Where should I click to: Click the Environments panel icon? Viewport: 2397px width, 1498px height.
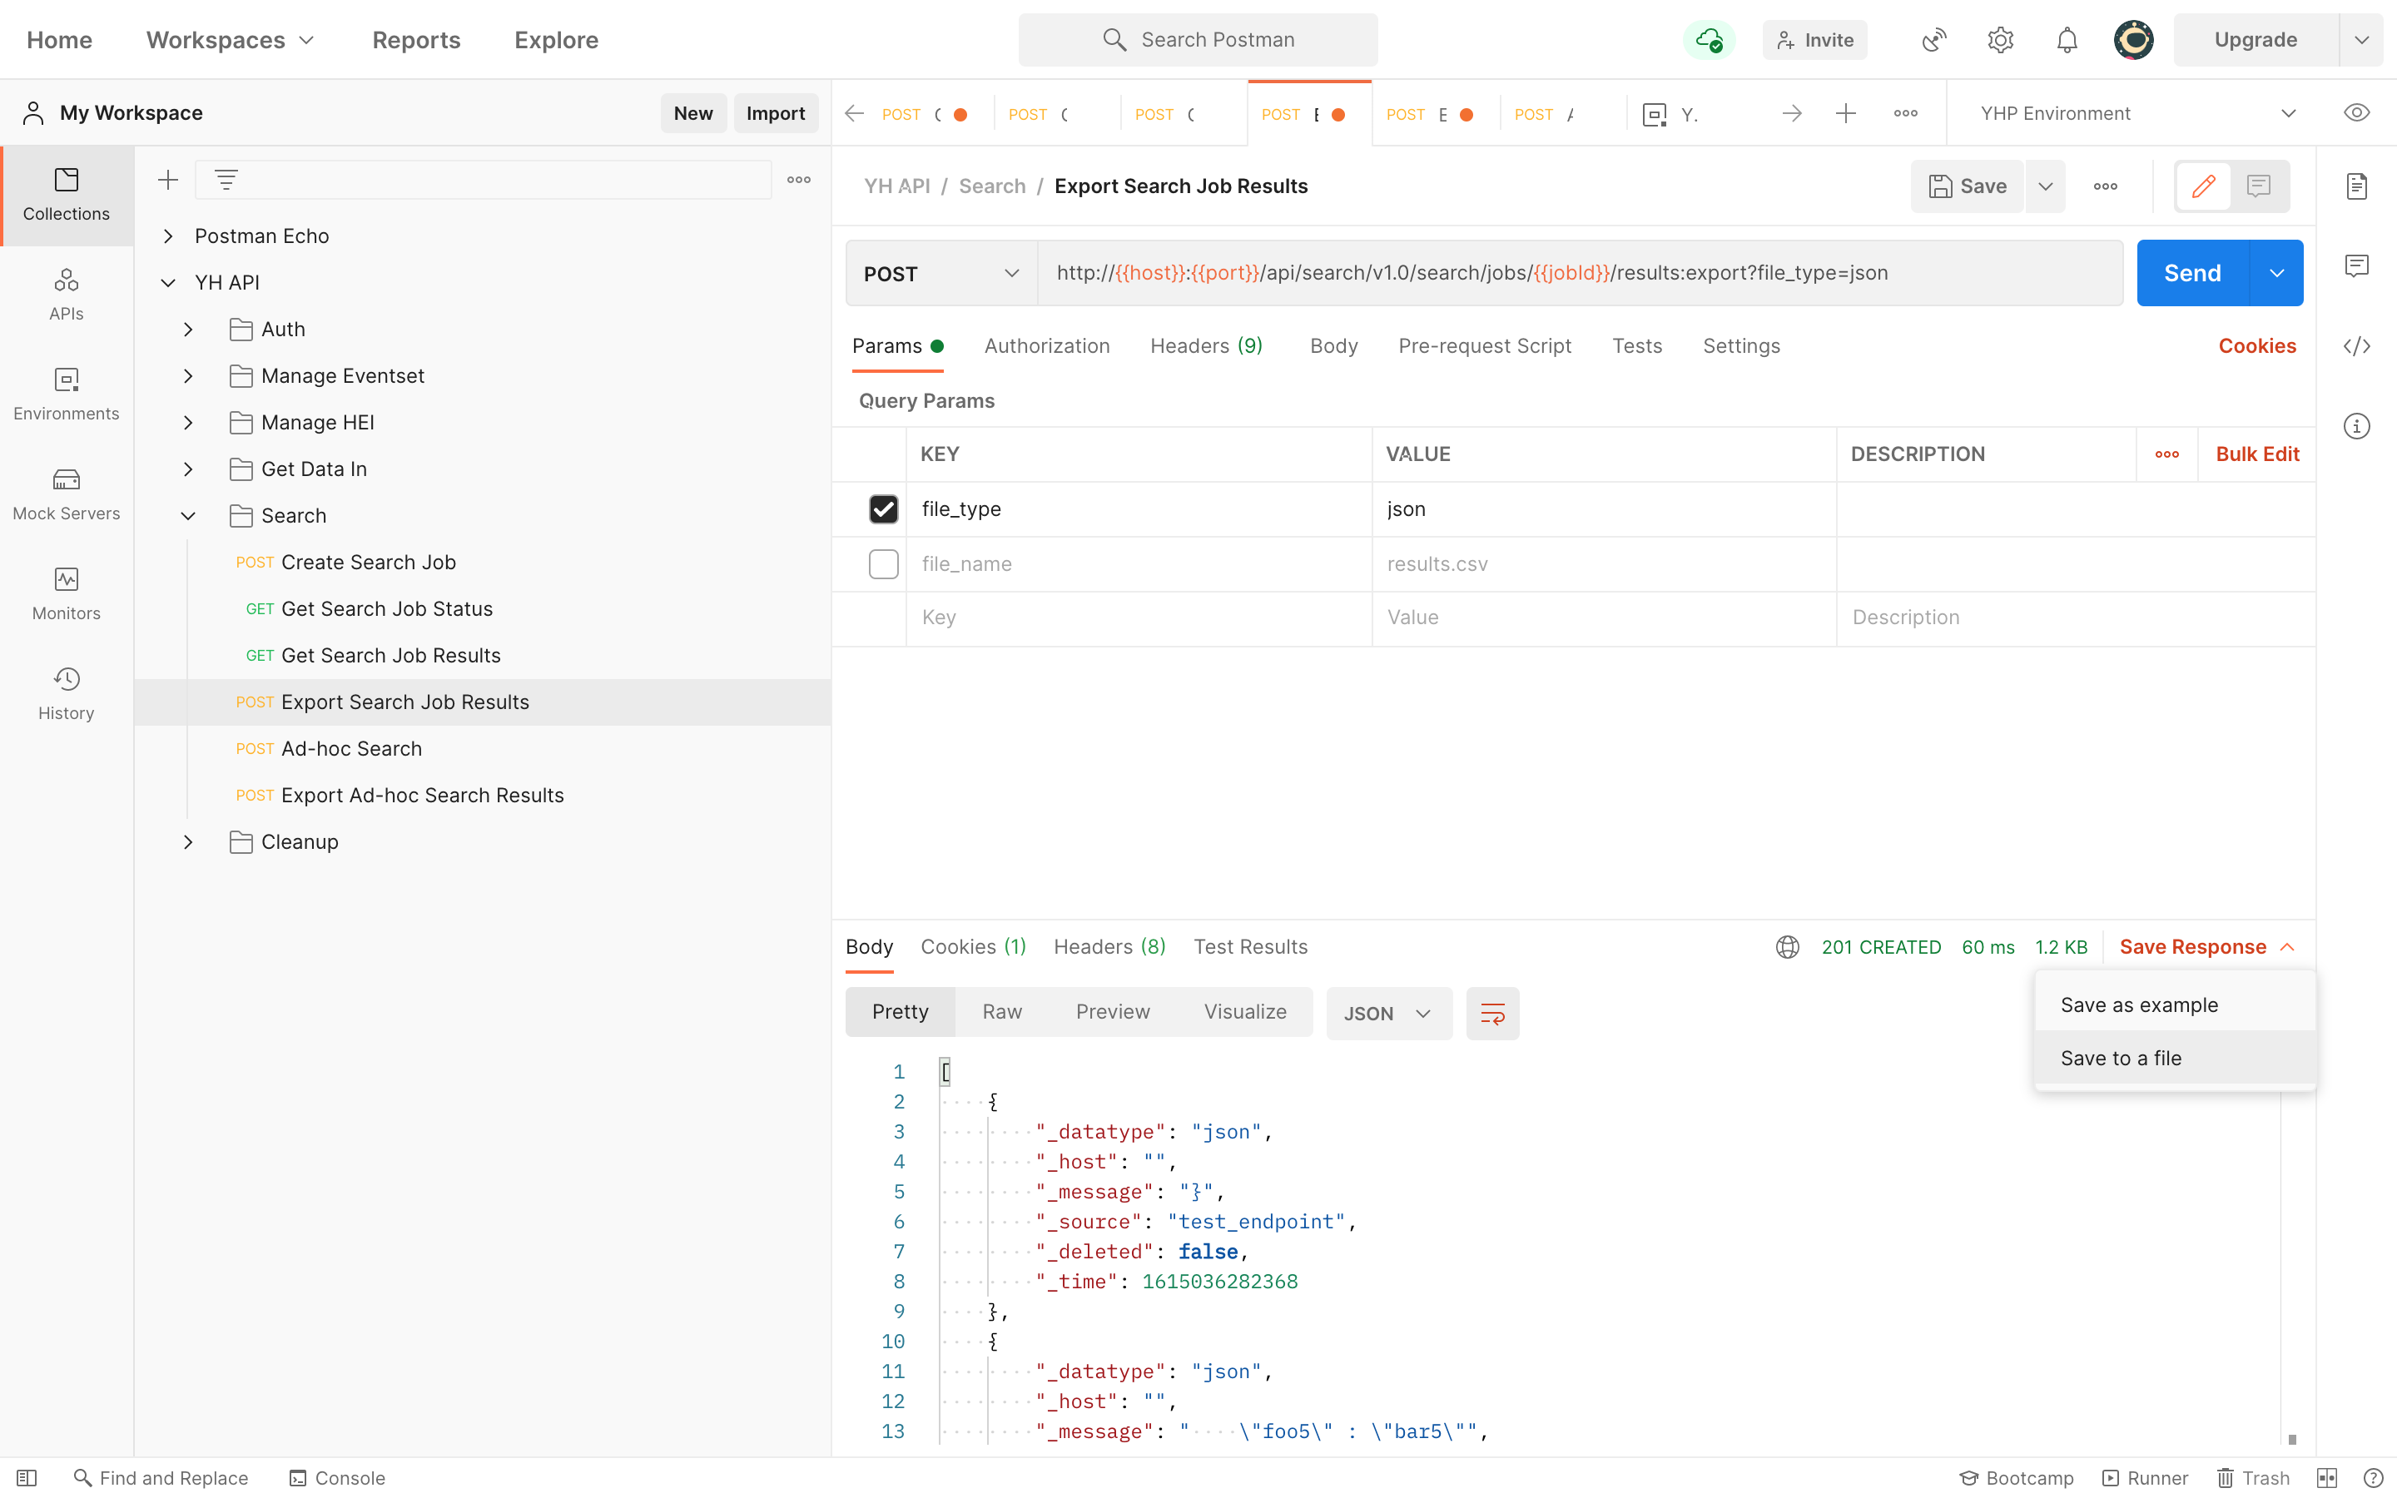[x=66, y=392]
